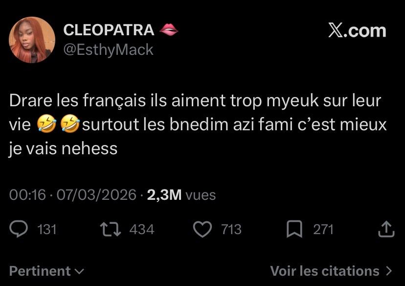405x286 pixels.
Task: Click the 2,3M vues view count
Action: click(x=181, y=195)
